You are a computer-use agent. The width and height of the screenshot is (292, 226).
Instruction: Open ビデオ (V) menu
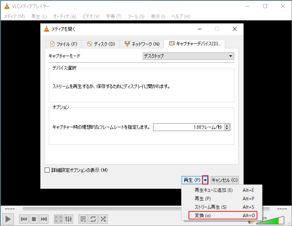[x=91, y=17]
